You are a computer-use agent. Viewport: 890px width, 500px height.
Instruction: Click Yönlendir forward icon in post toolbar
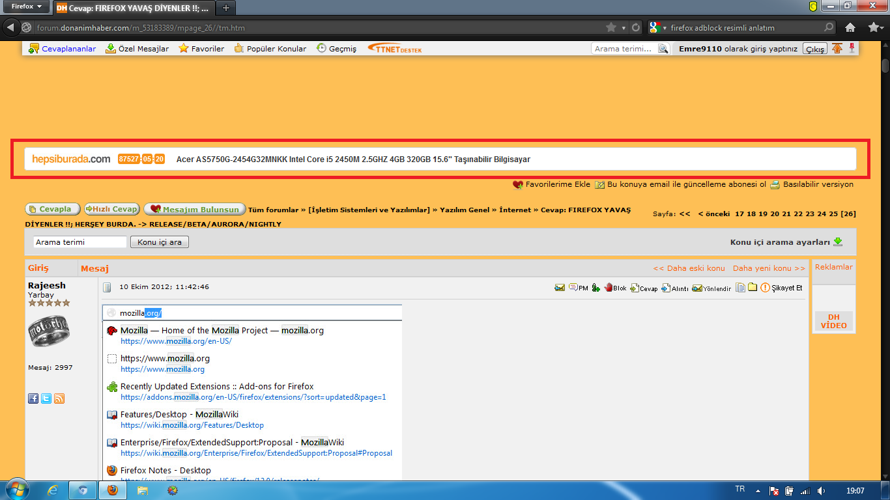711,288
